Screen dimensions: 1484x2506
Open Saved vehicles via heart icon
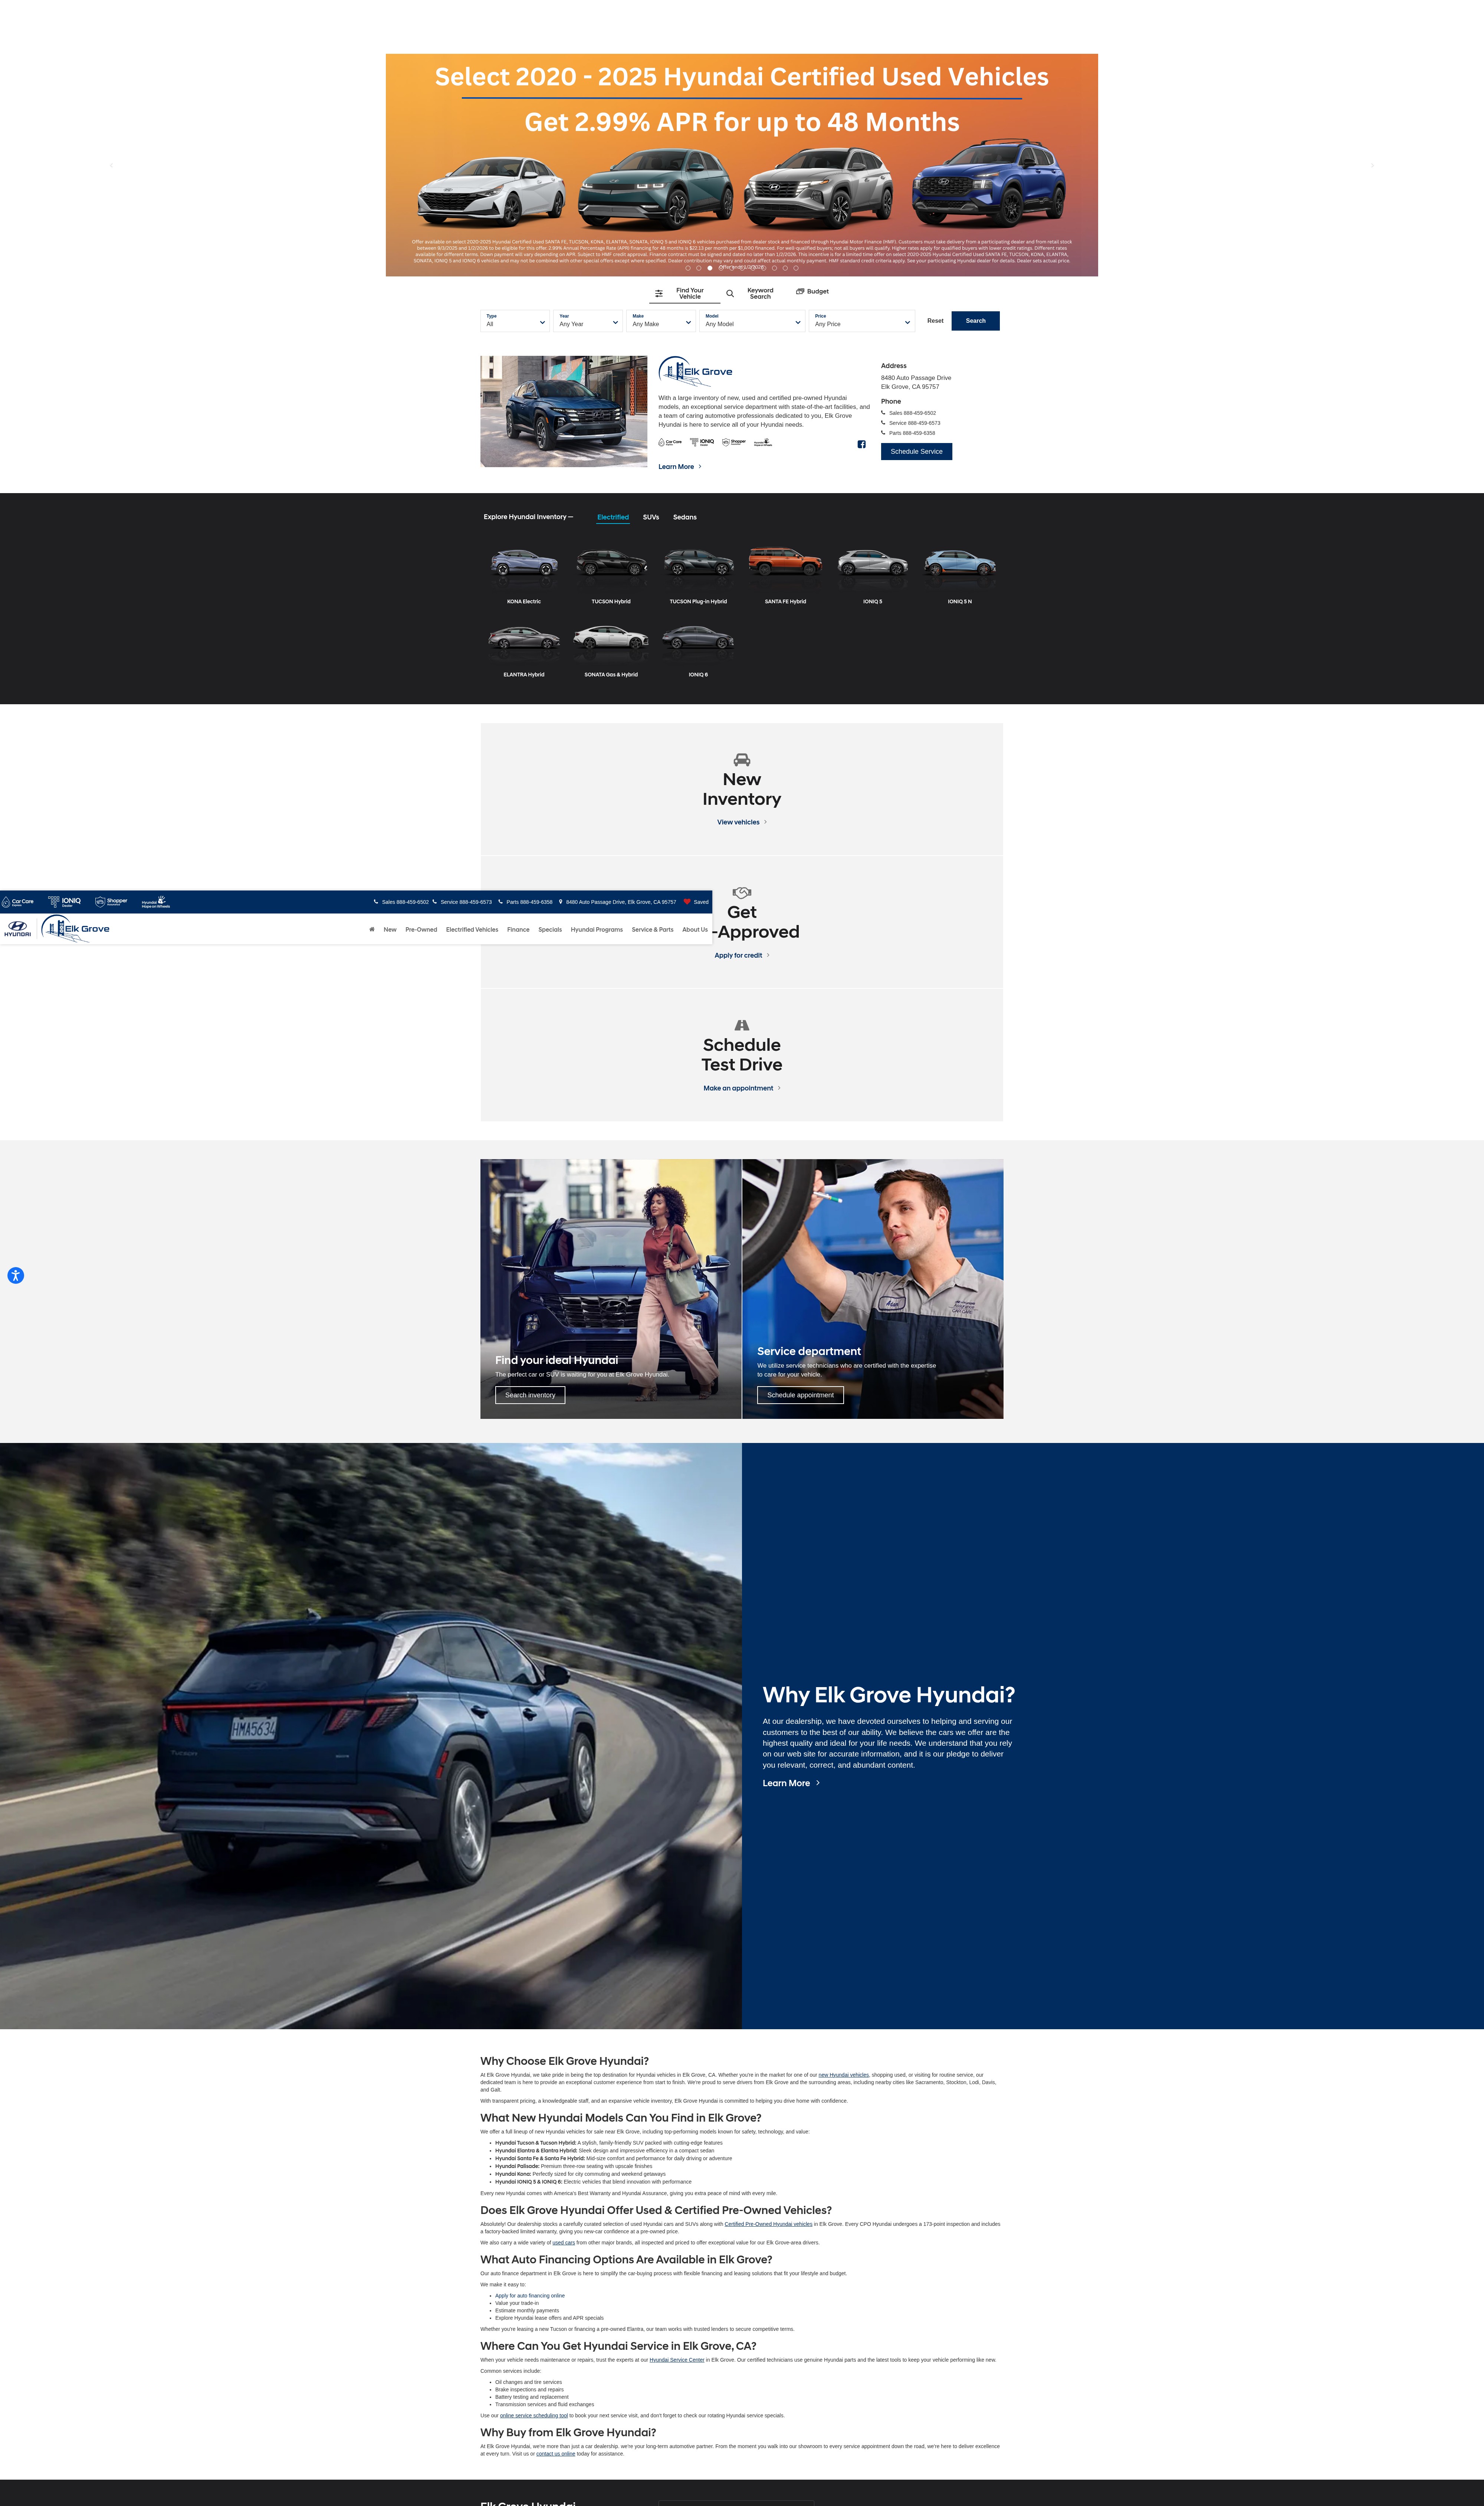coord(696,902)
